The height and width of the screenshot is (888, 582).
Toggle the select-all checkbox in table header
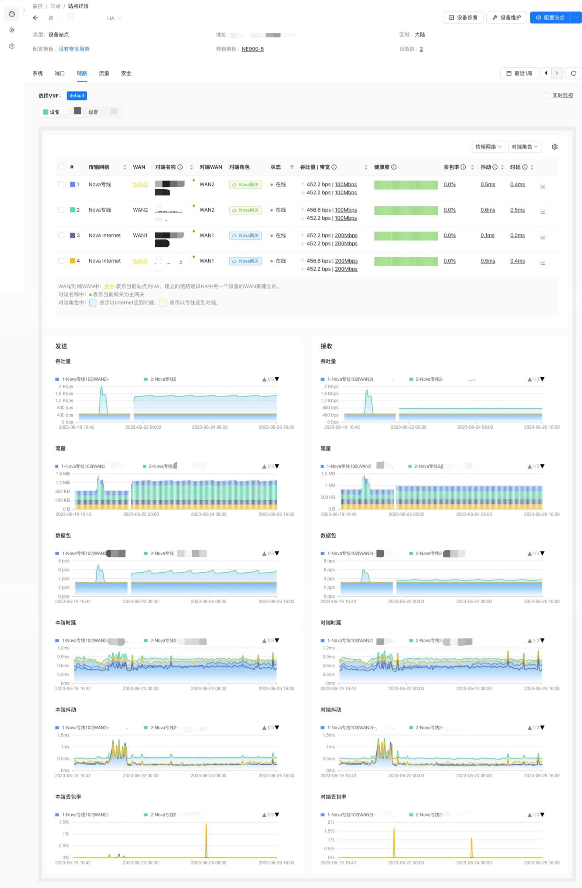61,167
